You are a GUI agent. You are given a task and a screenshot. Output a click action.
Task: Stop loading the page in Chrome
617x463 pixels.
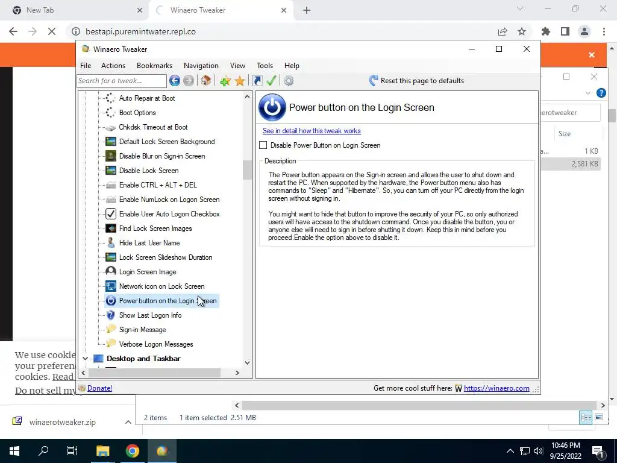click(52, 31)
